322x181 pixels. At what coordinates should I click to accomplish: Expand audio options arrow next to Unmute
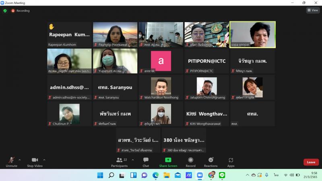click(19, 160)
